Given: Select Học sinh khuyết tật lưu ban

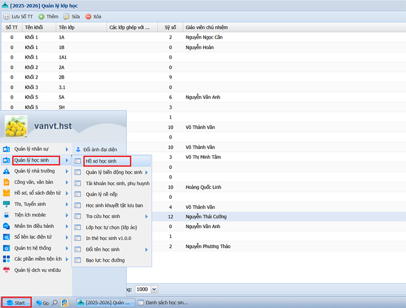Looking at the screenshot, I should [112, 206].
